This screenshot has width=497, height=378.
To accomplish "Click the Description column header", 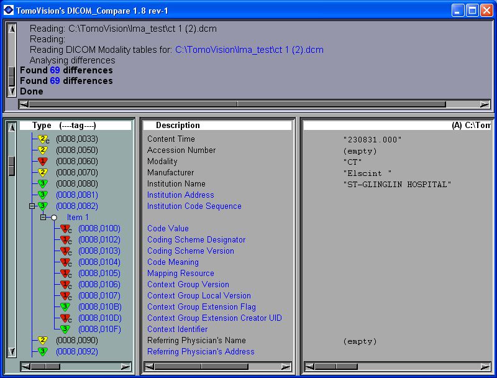I will click(217, 125).
